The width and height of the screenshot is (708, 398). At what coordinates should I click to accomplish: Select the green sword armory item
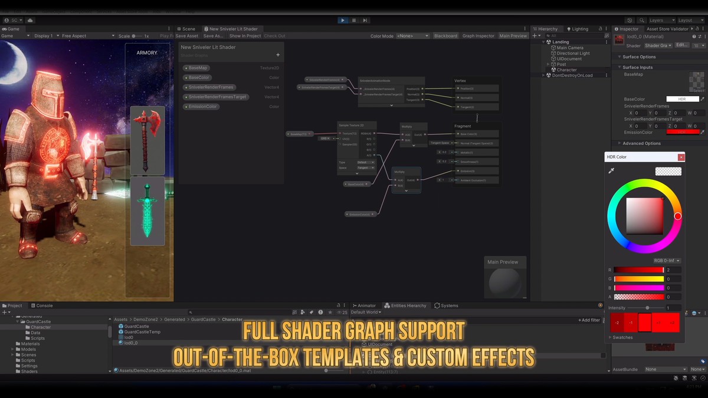click(147, 211)
